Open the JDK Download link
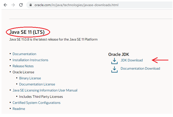 tap(132, 60)
